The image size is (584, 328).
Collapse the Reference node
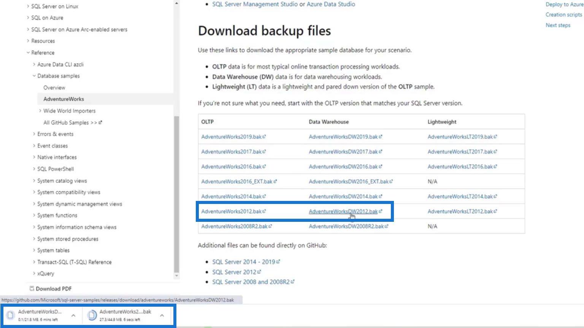click(28, 53)
